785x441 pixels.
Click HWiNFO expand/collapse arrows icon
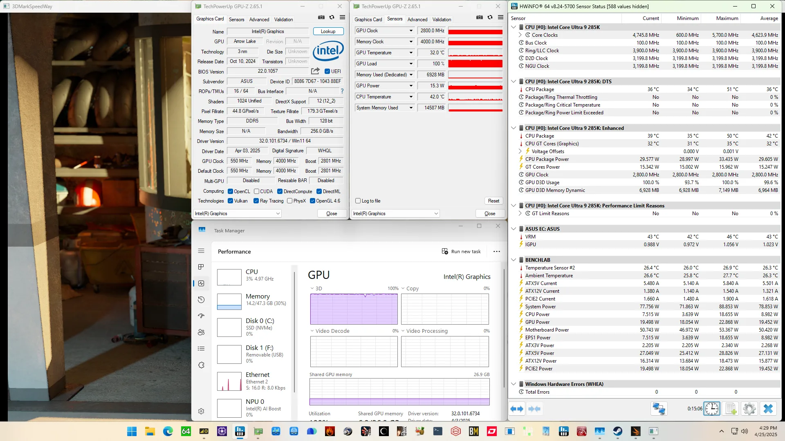tap(517, 409)
